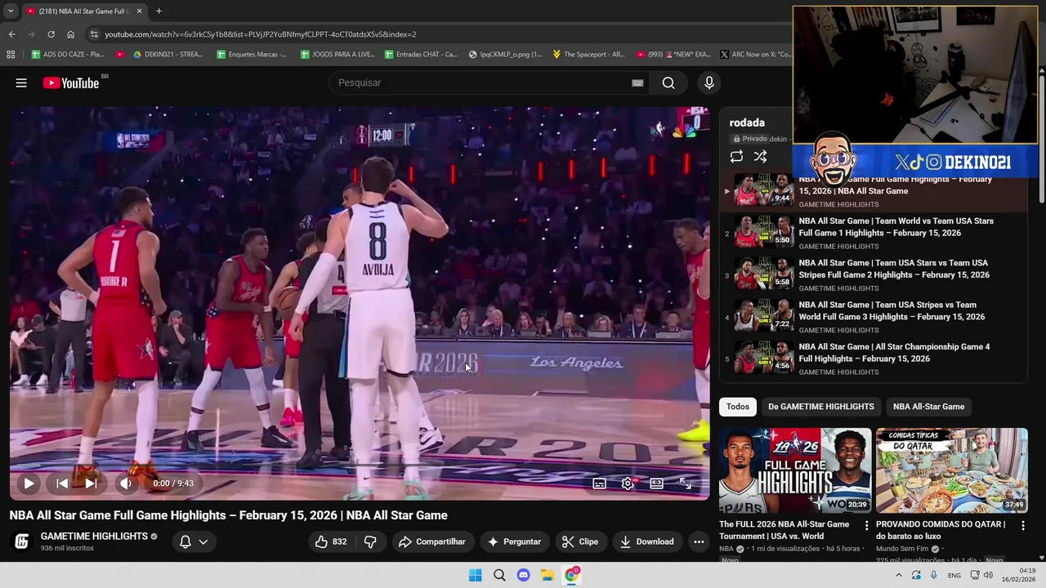This screenshot has height=588, width=1046.
Task: Open options menu for COMIDAS DO QATAR video
Action: click(x=1023, y=526)
